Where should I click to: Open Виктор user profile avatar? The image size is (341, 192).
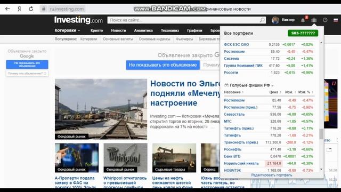(275, 20)
